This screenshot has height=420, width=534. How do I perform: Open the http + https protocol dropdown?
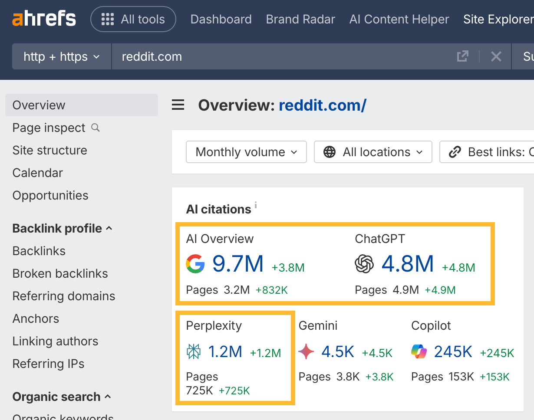click(61, 56)
